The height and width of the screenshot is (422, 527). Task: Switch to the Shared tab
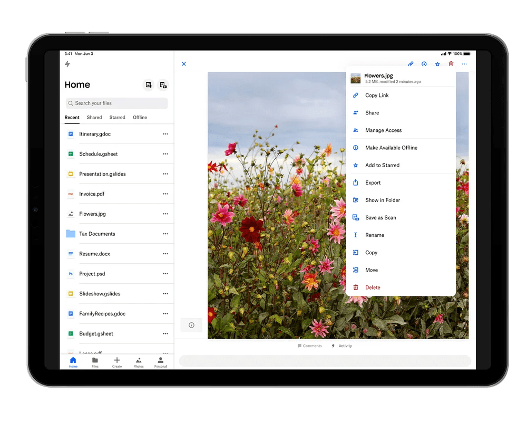pyautogui.click(x=94, y=118)
